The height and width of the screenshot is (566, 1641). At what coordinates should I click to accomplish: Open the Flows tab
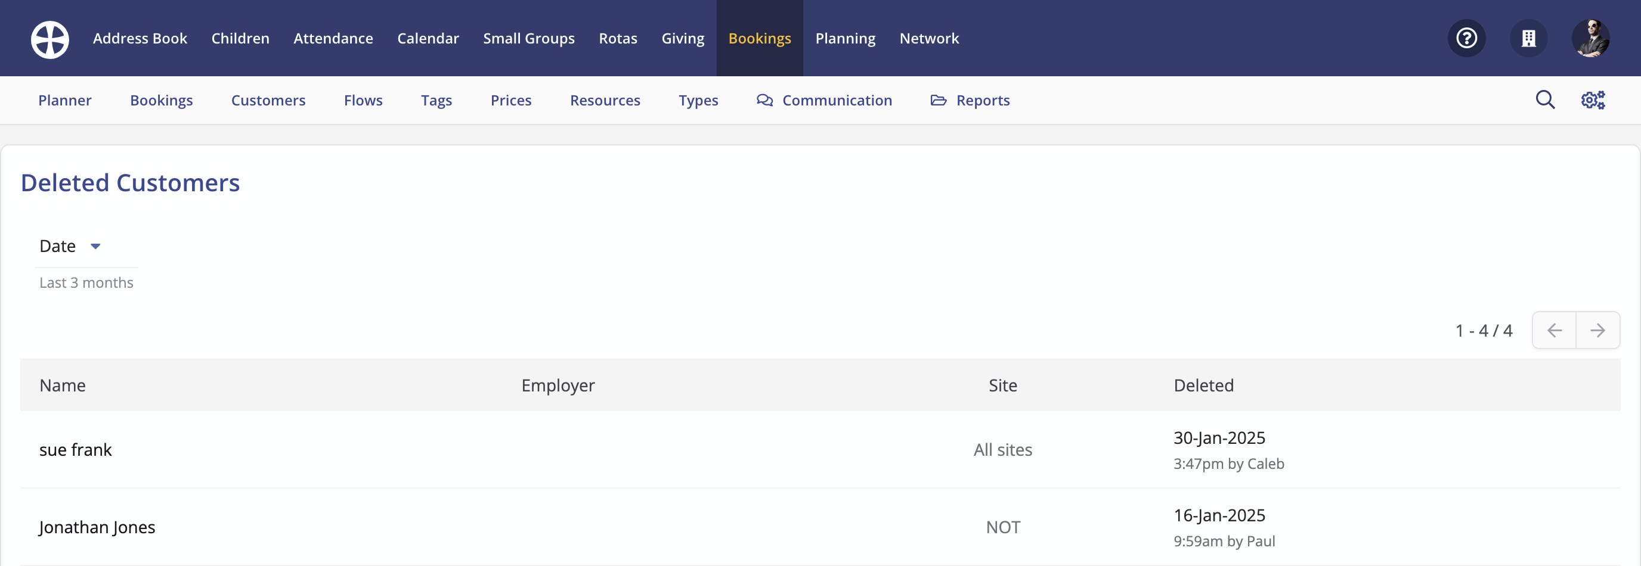[363, 100]
